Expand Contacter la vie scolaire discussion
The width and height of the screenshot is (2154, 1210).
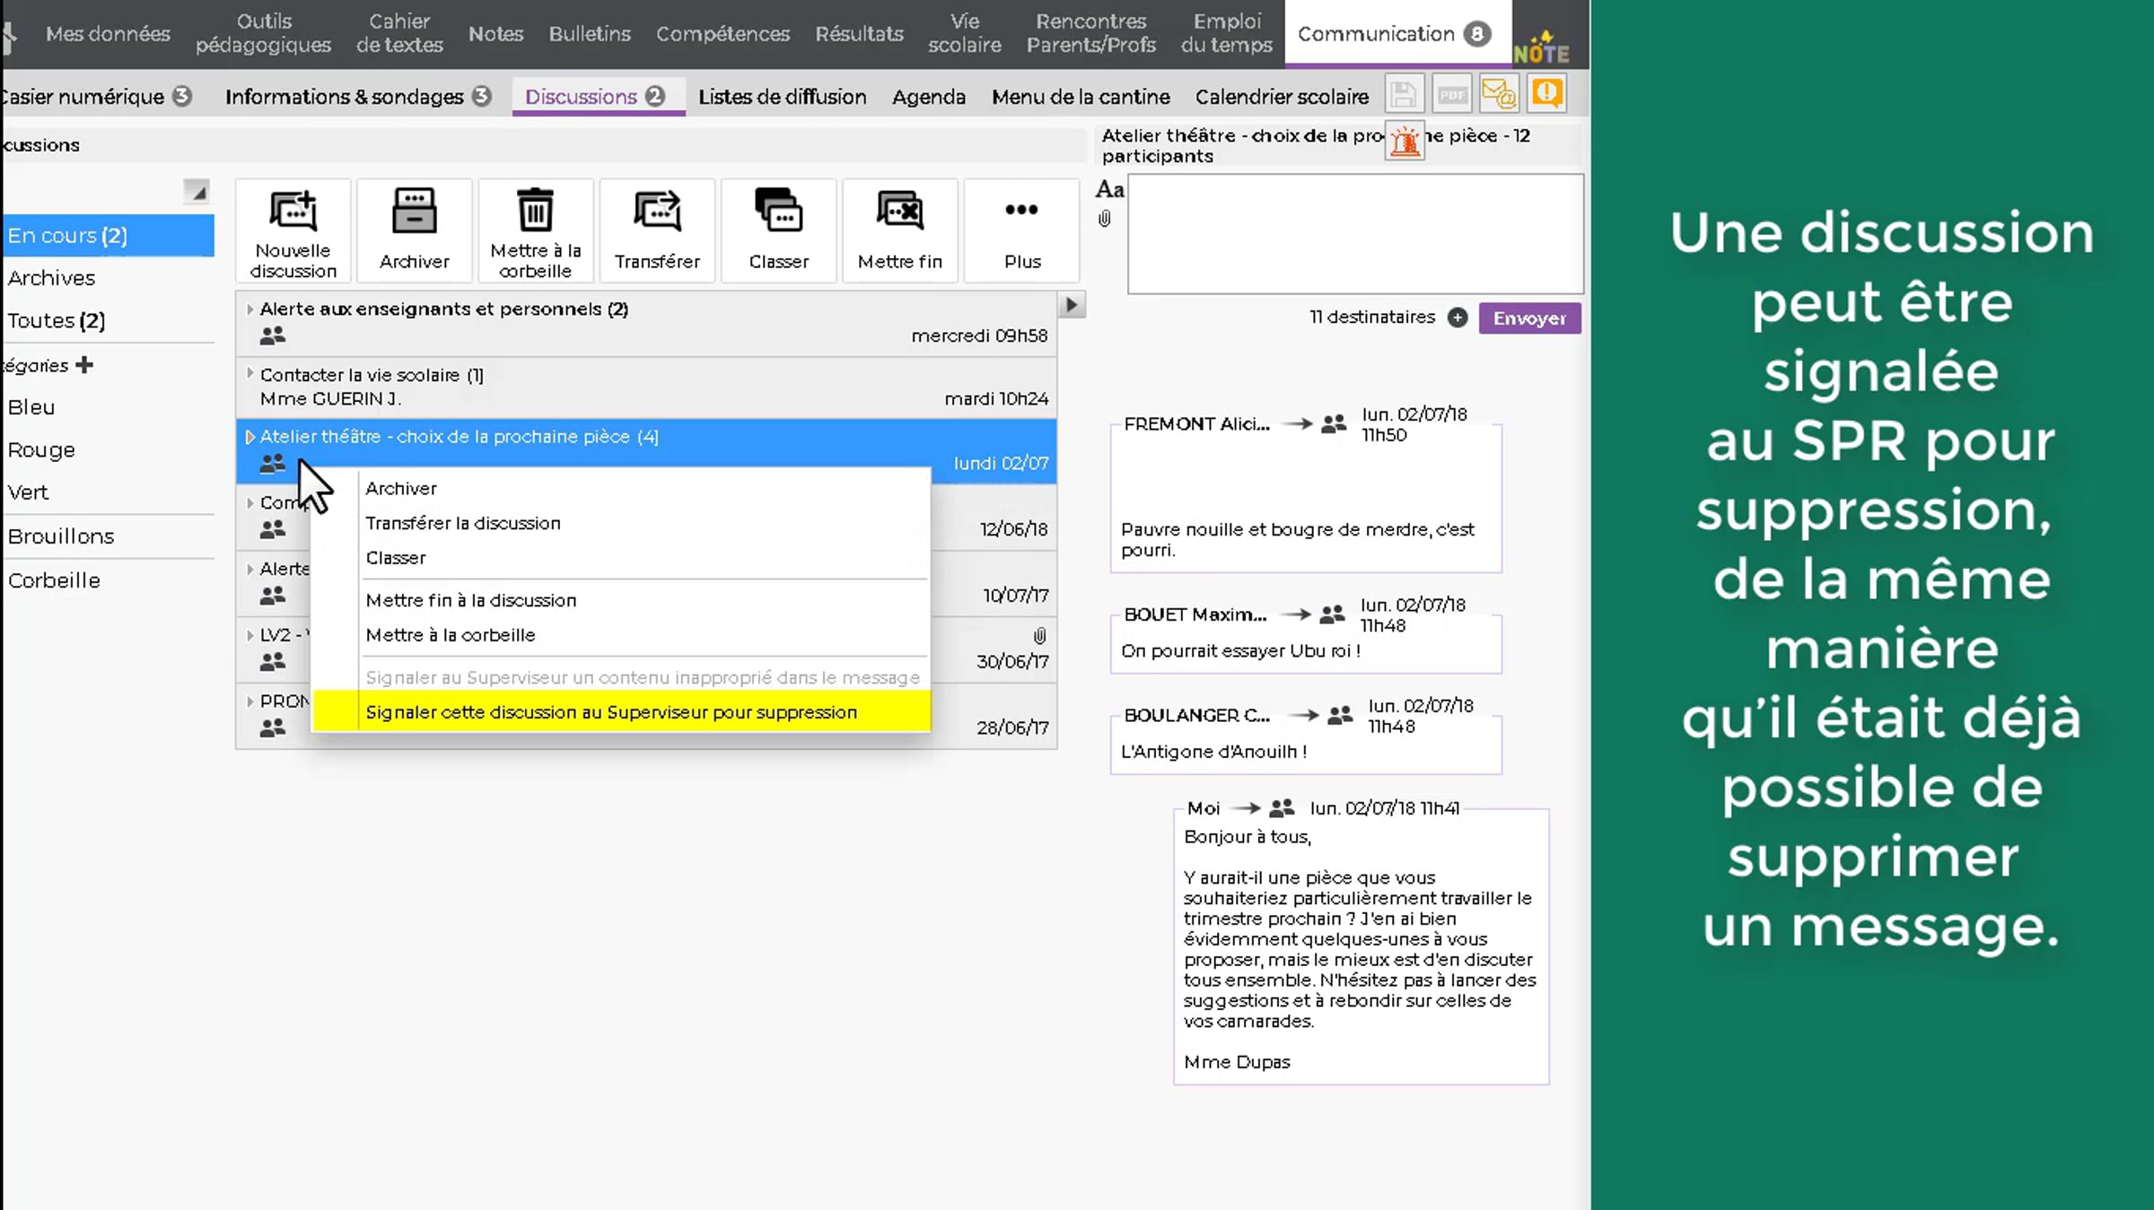click(x=250, y=375)
